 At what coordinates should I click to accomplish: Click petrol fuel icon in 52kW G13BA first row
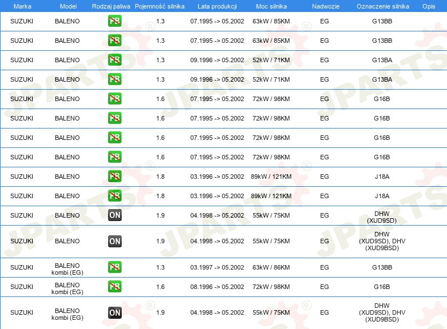pyautogui.click(x=114, y=60)
